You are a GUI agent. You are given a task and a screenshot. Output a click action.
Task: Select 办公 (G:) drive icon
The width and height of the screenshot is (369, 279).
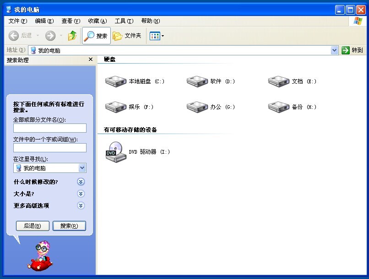(x=197, y=107)
